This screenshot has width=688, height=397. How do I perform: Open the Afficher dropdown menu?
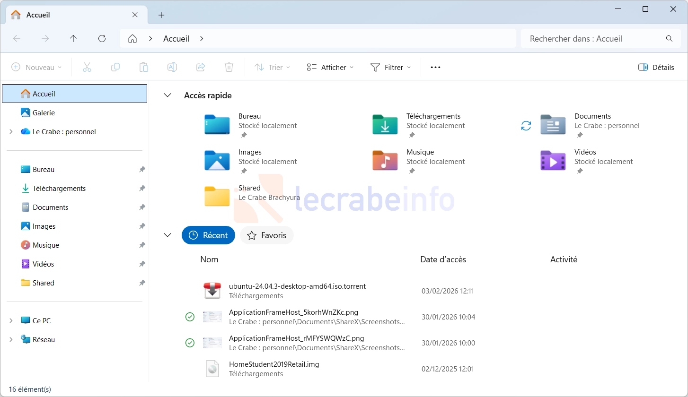click(330, 68)
